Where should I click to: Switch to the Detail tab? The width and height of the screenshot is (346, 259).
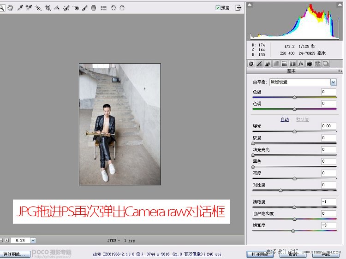point(268,64)
